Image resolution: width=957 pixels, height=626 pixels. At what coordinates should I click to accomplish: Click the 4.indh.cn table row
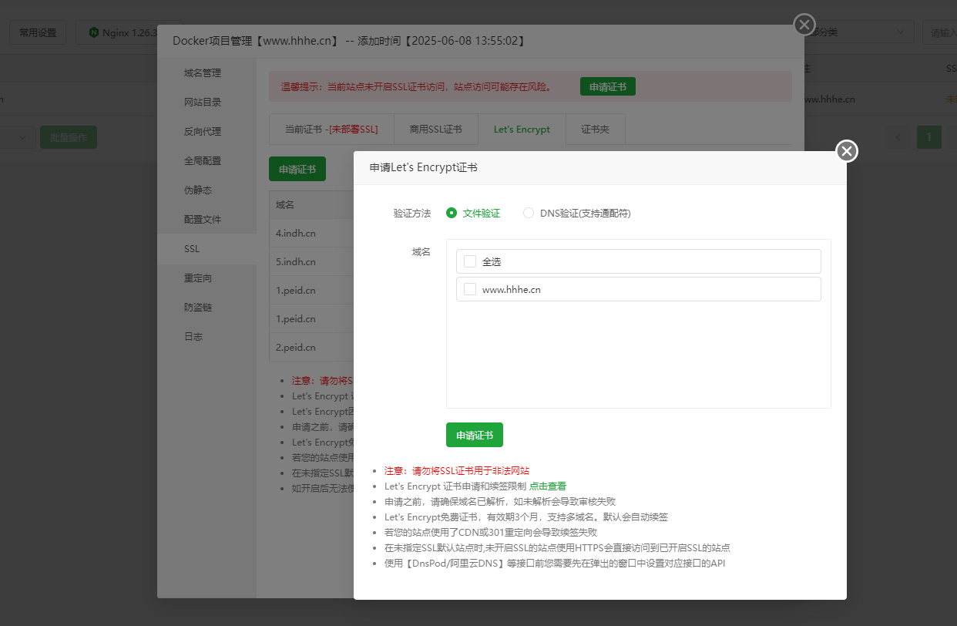pos(311,233)
